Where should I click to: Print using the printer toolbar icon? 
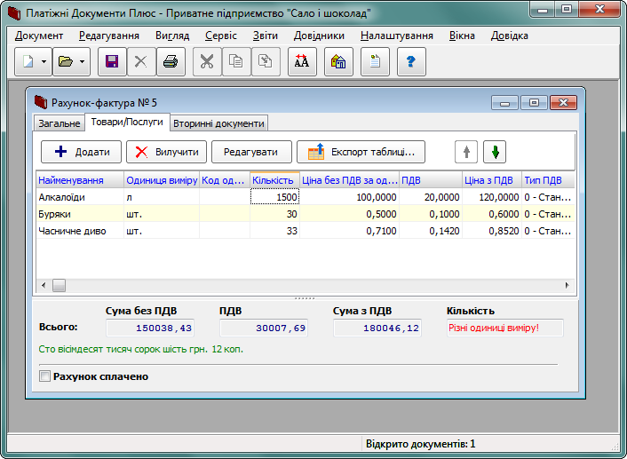point(171,61)
